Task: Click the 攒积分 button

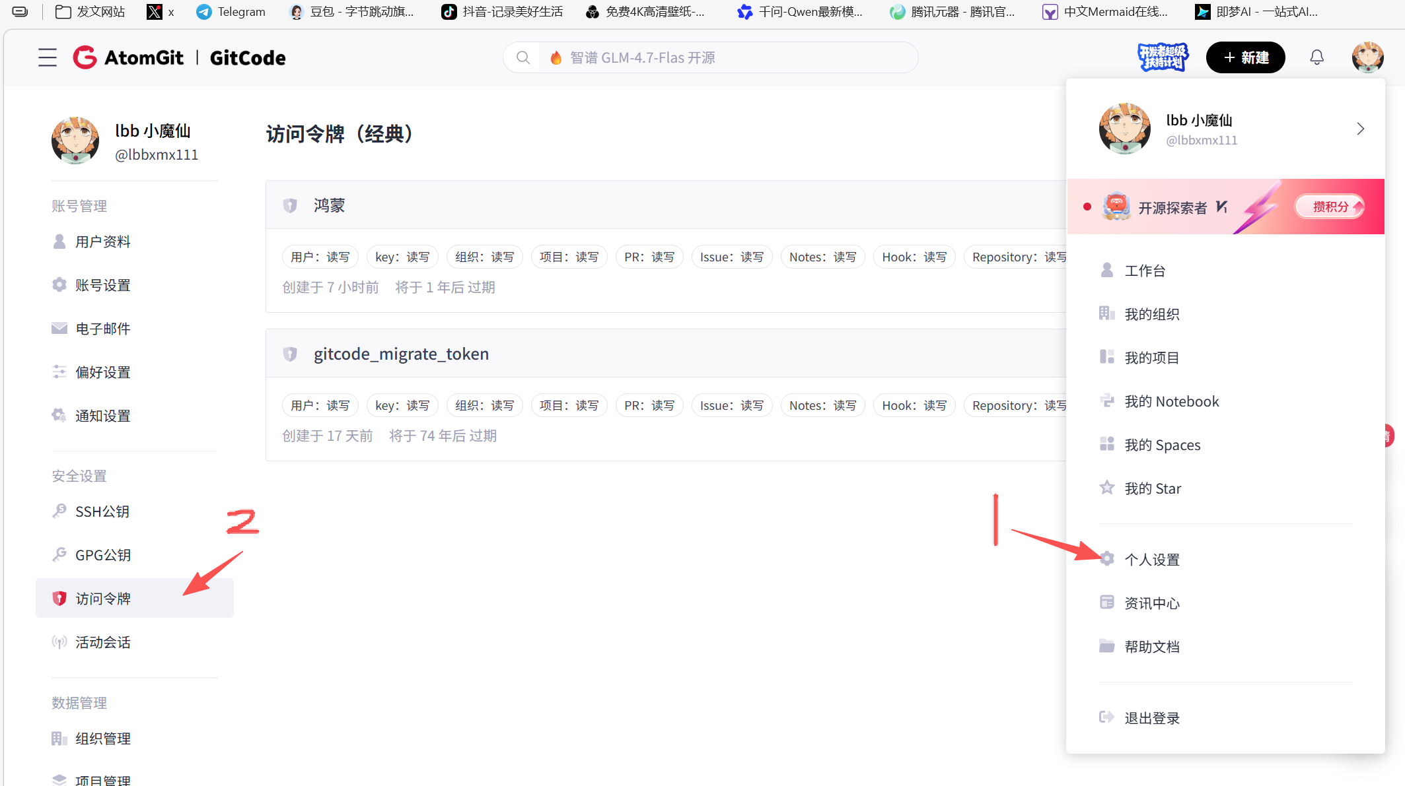Action: tap(1330, 207)
